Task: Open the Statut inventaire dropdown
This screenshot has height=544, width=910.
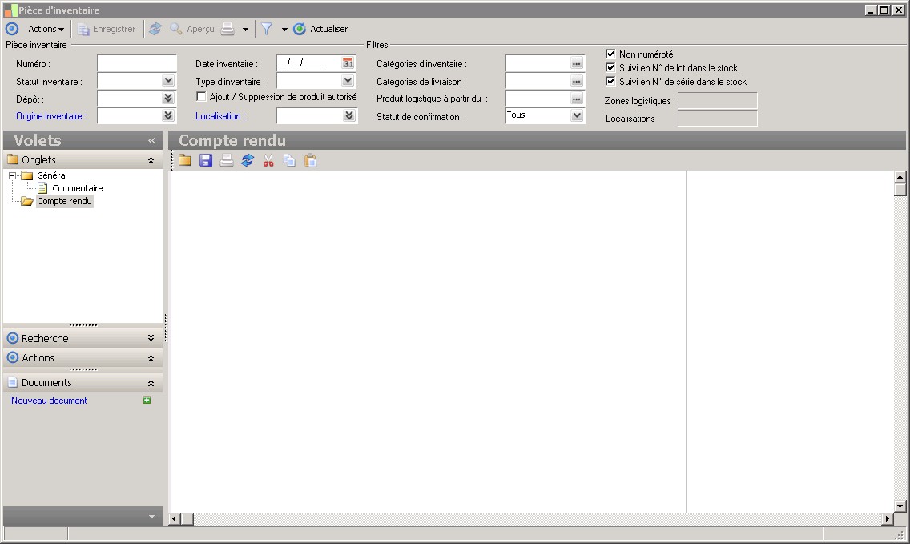Action: (x=168, y=81)
